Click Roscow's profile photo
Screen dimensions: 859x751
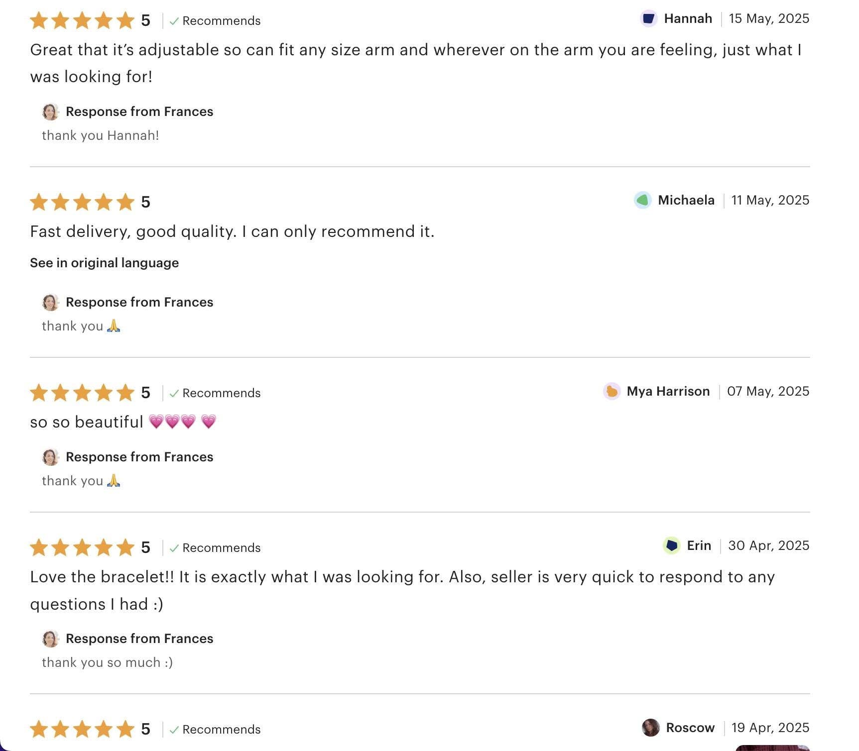pyautogui.click(x=650, y=728)
